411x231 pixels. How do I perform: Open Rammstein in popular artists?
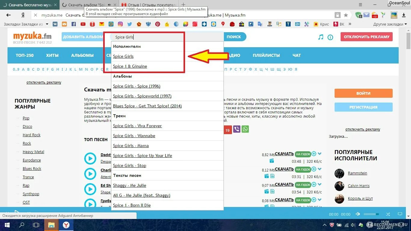tap(357, 173)
